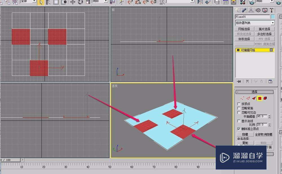Screen dimensions: 282x174
Task: Open the named selection sets dropdown
Action: (180, 1)
